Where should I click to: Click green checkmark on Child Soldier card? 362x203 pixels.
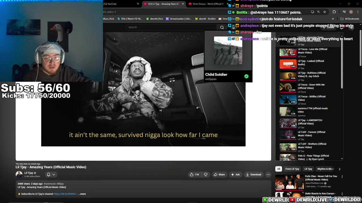pos(246,76)
